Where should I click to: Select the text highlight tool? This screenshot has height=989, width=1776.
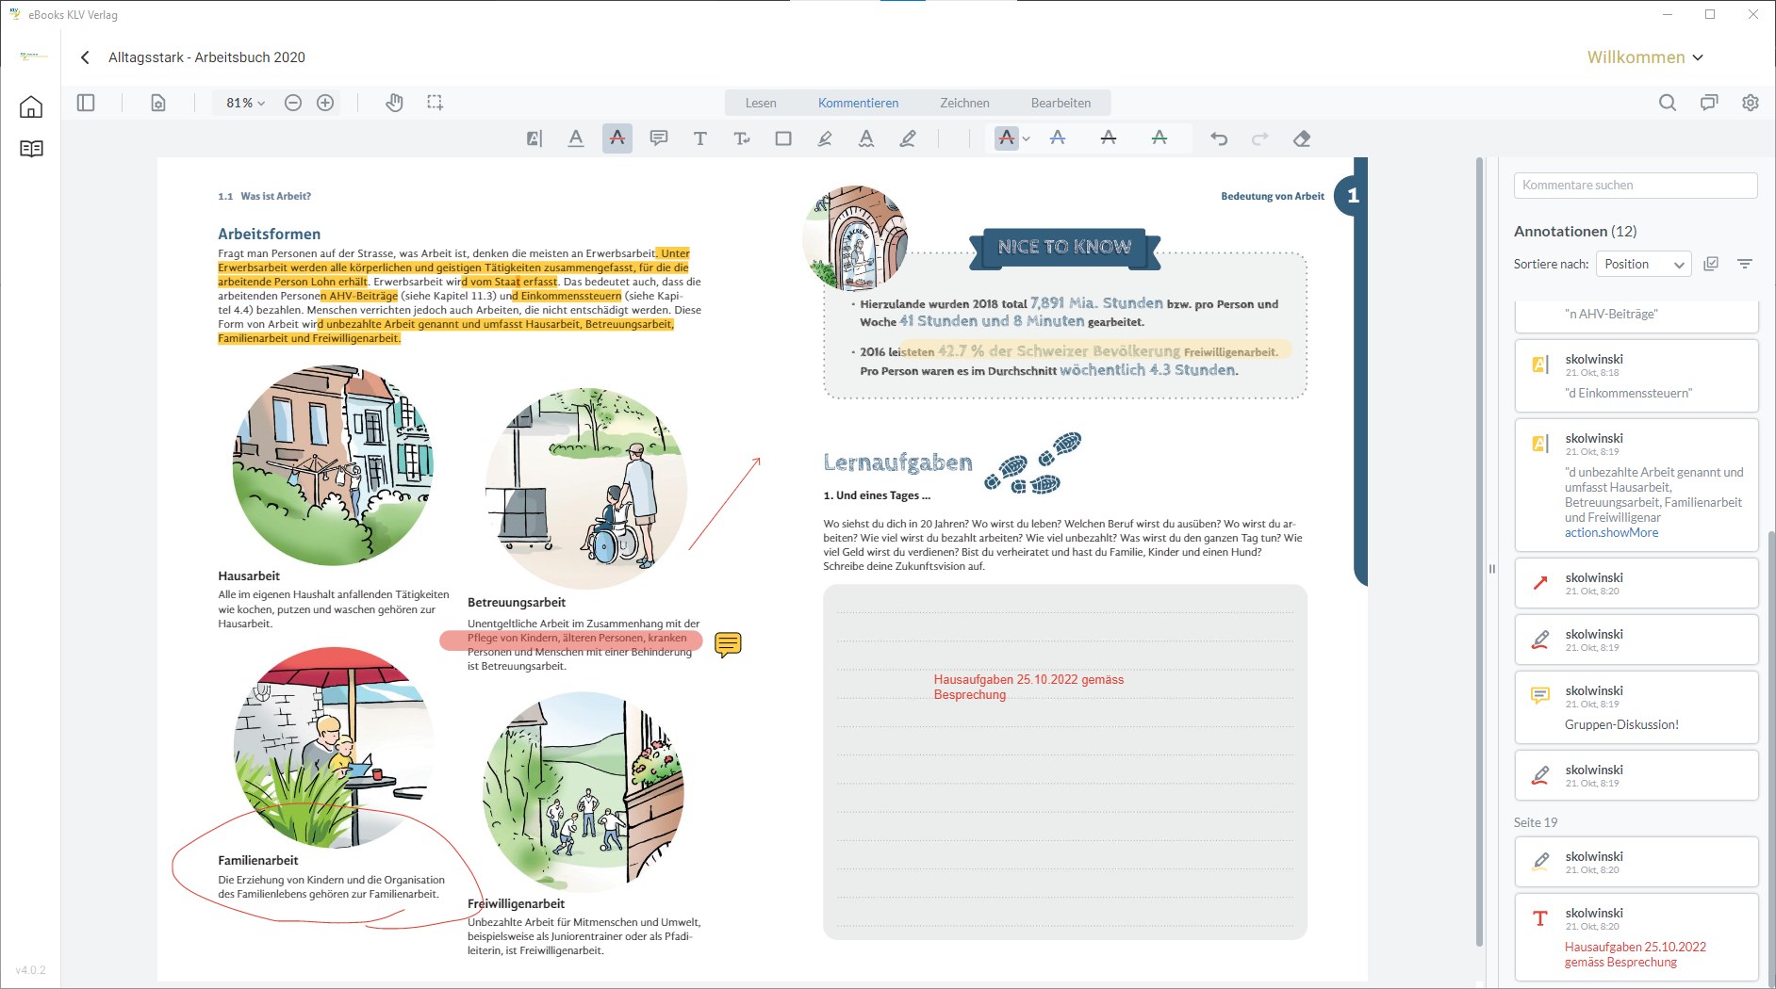click(534, 138)
